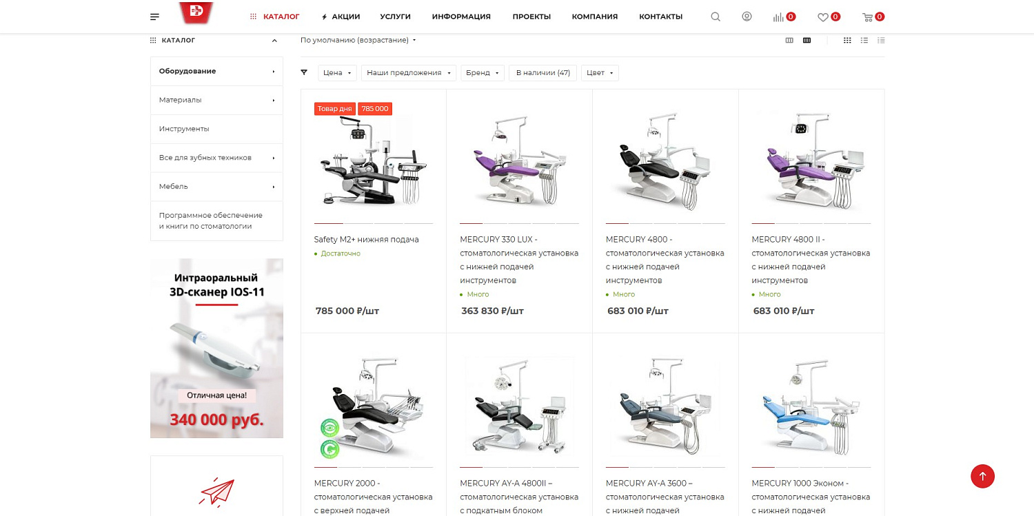The height and width of the screenshot is (516, 1034).
Task: Open the Бренд filter dropdown
Action: click(x=483, y=73)
